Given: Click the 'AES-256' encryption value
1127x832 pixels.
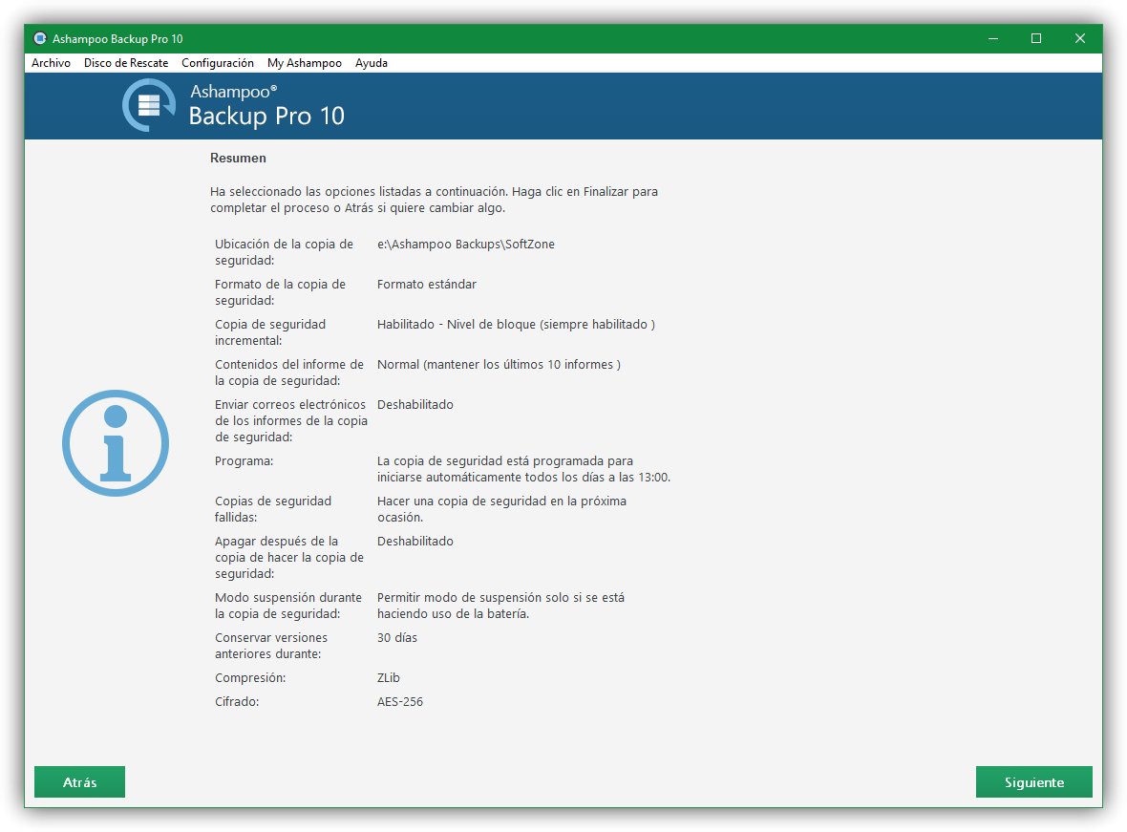Looking at the screenshot, I should pyautogui.click(x=400, y=702).
